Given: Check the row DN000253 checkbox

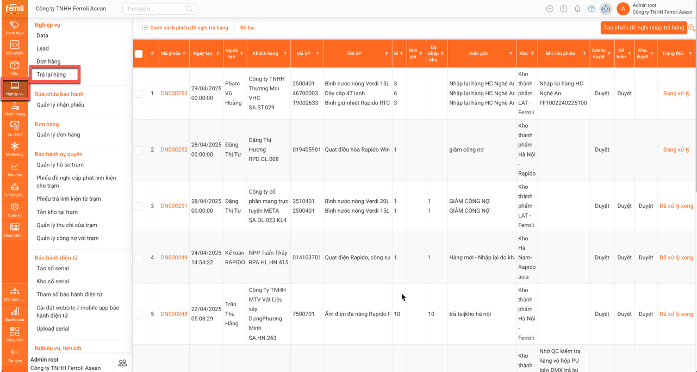Looking at the screenshot, I should pyautogui.click(x=139, y=94).
